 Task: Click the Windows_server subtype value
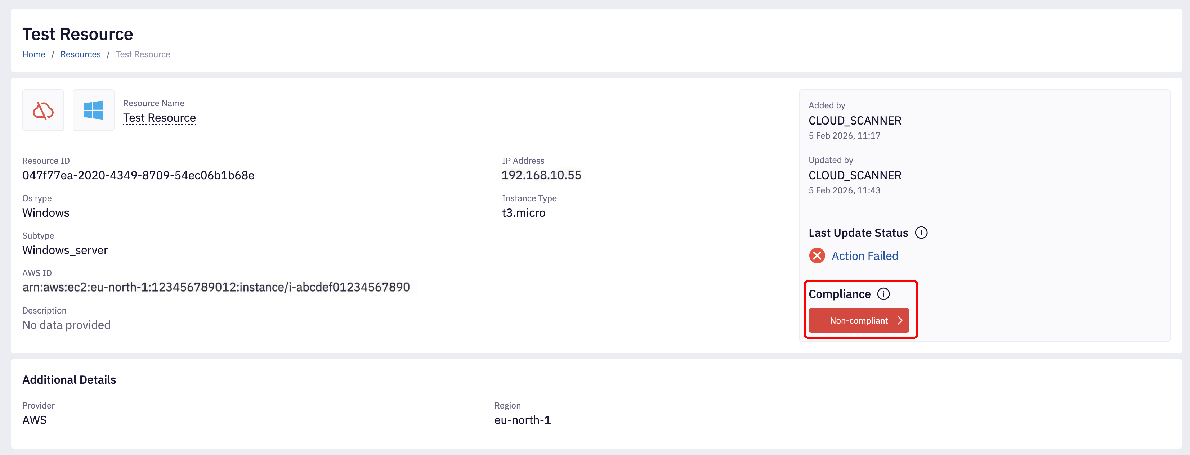[x=65, y=251]
